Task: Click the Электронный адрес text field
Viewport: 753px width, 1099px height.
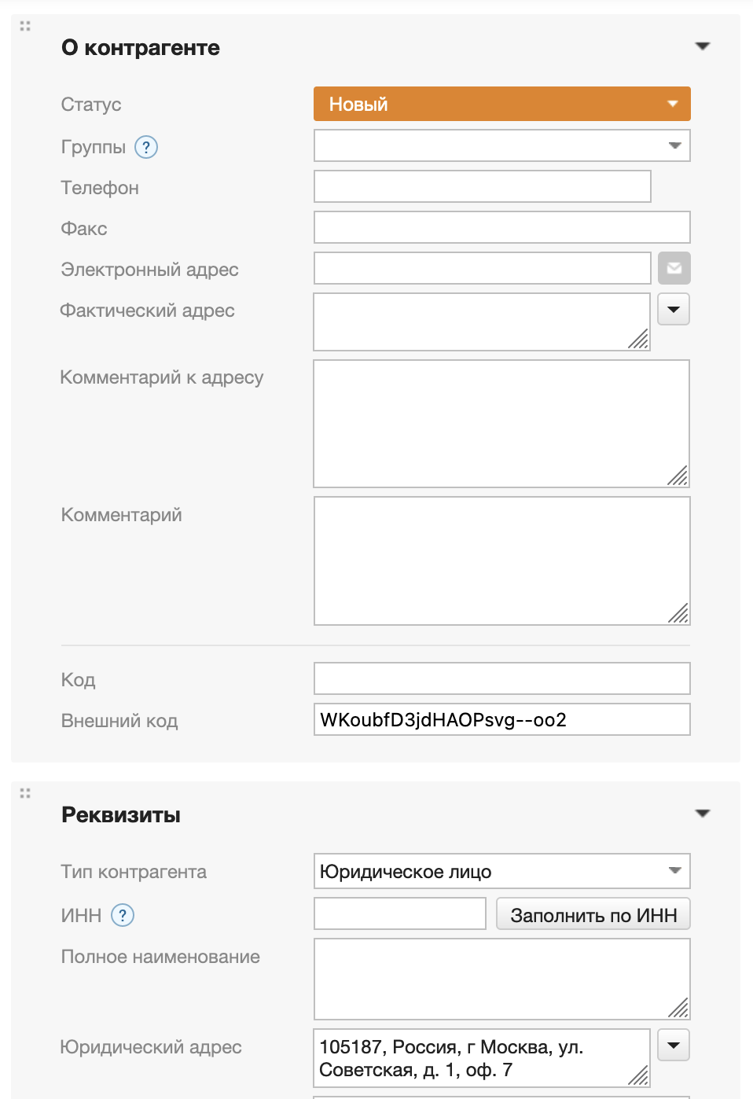Action: point(482,268)
